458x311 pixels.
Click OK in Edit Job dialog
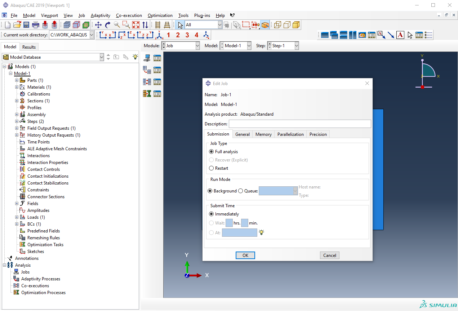pos(245,255)
